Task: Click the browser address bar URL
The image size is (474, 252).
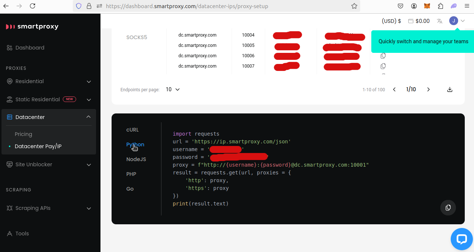Action: [x=187, y=6]
